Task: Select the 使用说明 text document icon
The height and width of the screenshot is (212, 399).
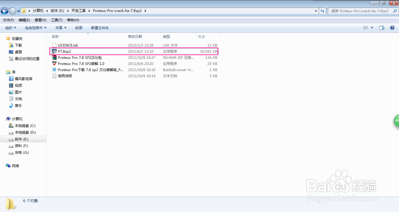Action: click(54, 76)
